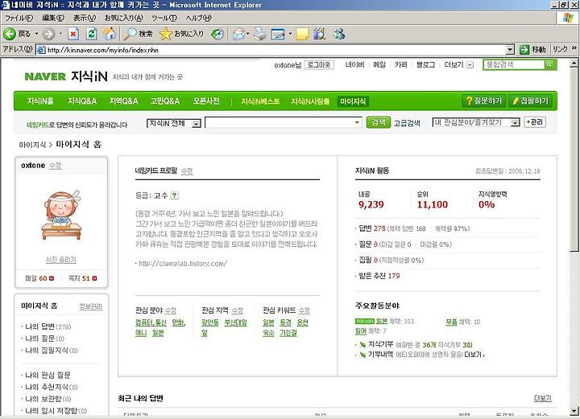Open the clamplab.tistory.com link
The image size is (580, 419).
pos(183,263)
